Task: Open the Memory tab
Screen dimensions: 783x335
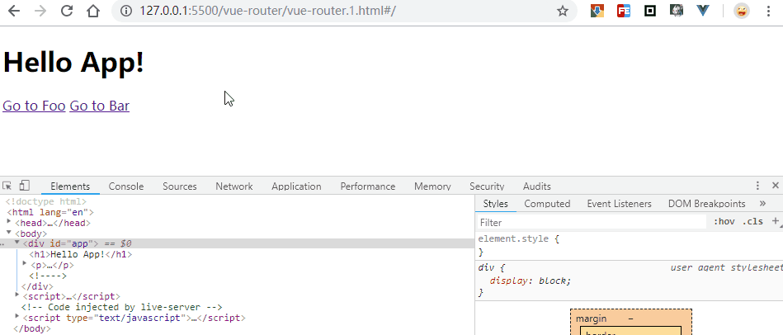Action: pyautogui.click(x=432, y=186)
